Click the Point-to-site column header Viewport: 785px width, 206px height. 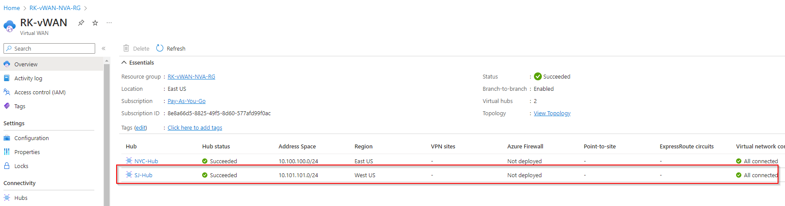pyautogui.click(x=599, y=146)
